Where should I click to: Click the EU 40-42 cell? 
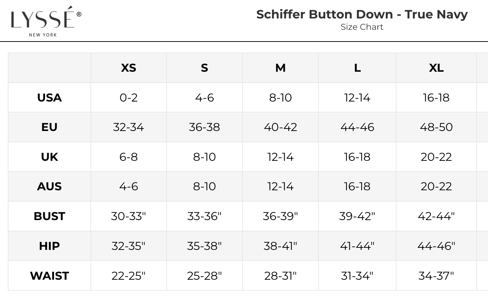280,127
